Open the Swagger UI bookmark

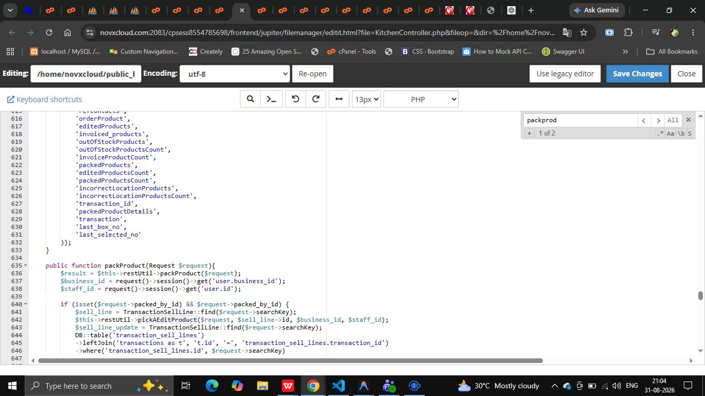pyautogui.click(x=563, y=52)
